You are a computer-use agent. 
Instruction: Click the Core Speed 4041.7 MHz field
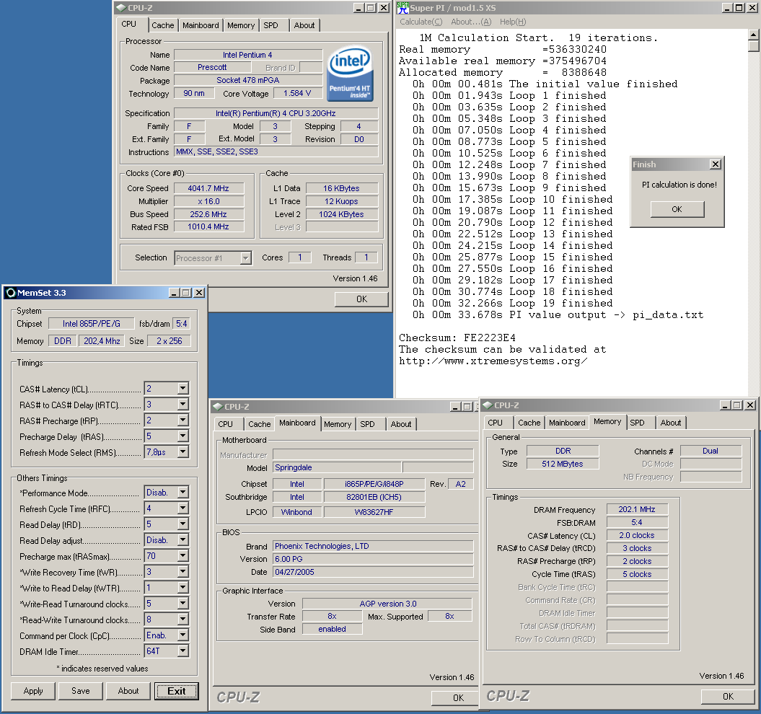point(208,188)
